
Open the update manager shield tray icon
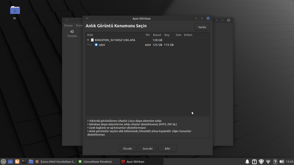[x=261, y=162]
